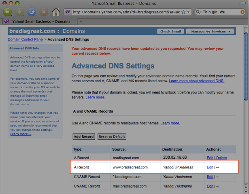Open URL history dropdown arrow
This screenshot has width=249, height=194.
188,12
